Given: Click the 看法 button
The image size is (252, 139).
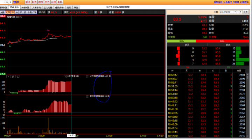Looking at the screenshot, I should point(28,2).
